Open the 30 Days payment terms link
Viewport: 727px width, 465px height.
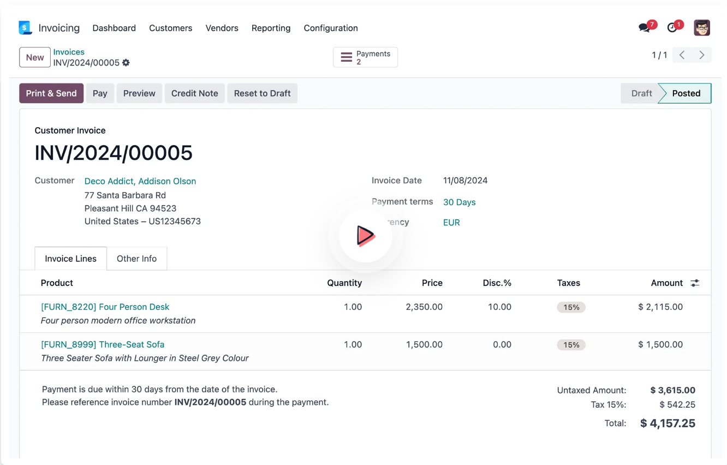460,202
